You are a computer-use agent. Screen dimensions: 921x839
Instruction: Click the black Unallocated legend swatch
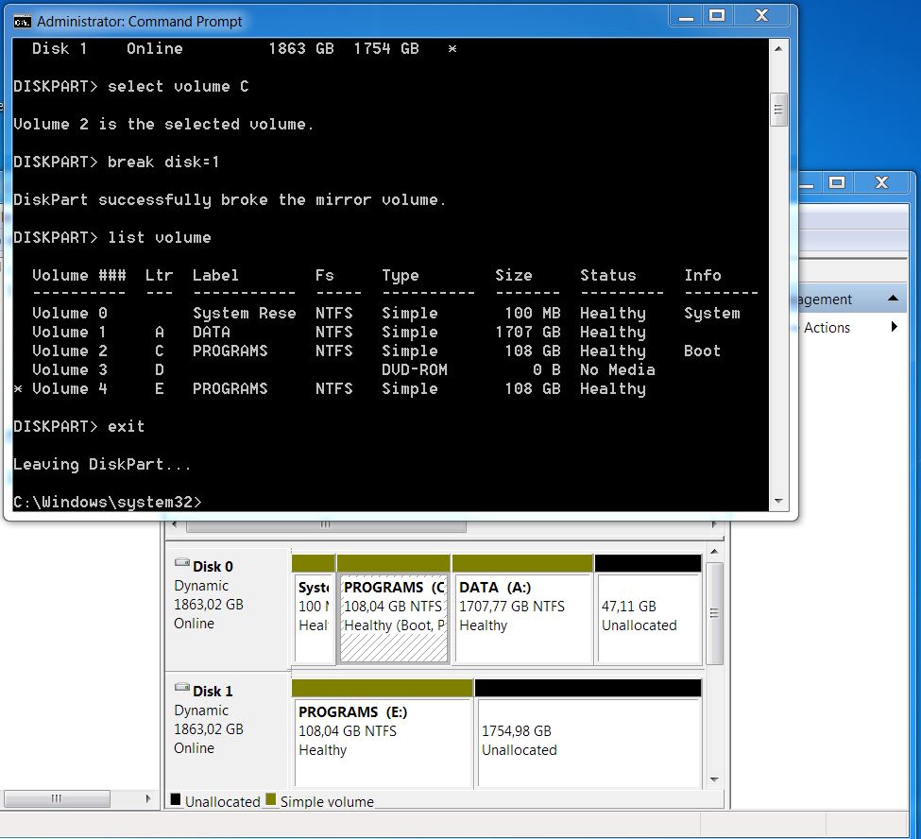point(176,800)
